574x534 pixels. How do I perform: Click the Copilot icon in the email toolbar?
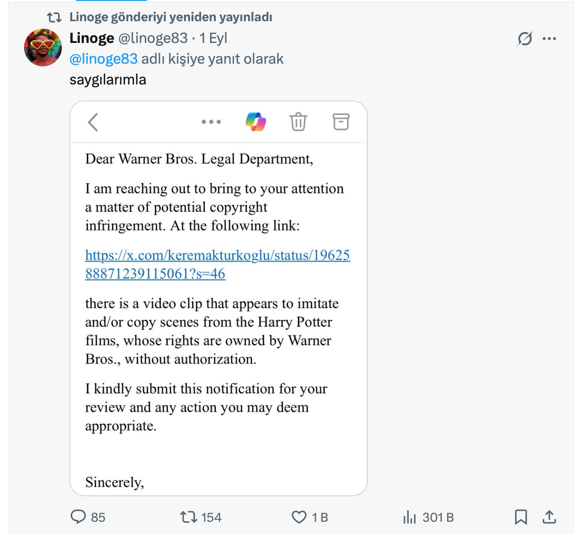(256, 122)
